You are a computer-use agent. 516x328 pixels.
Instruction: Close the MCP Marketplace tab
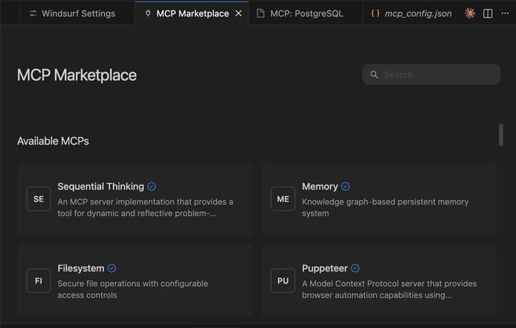click(239, 14)
